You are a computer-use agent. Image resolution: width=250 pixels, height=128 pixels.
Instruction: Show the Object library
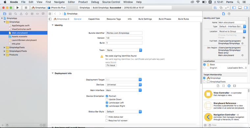pyautogui.click(x=229, y=86)
